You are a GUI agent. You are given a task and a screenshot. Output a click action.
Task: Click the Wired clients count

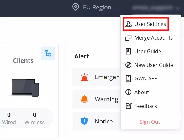9,115
